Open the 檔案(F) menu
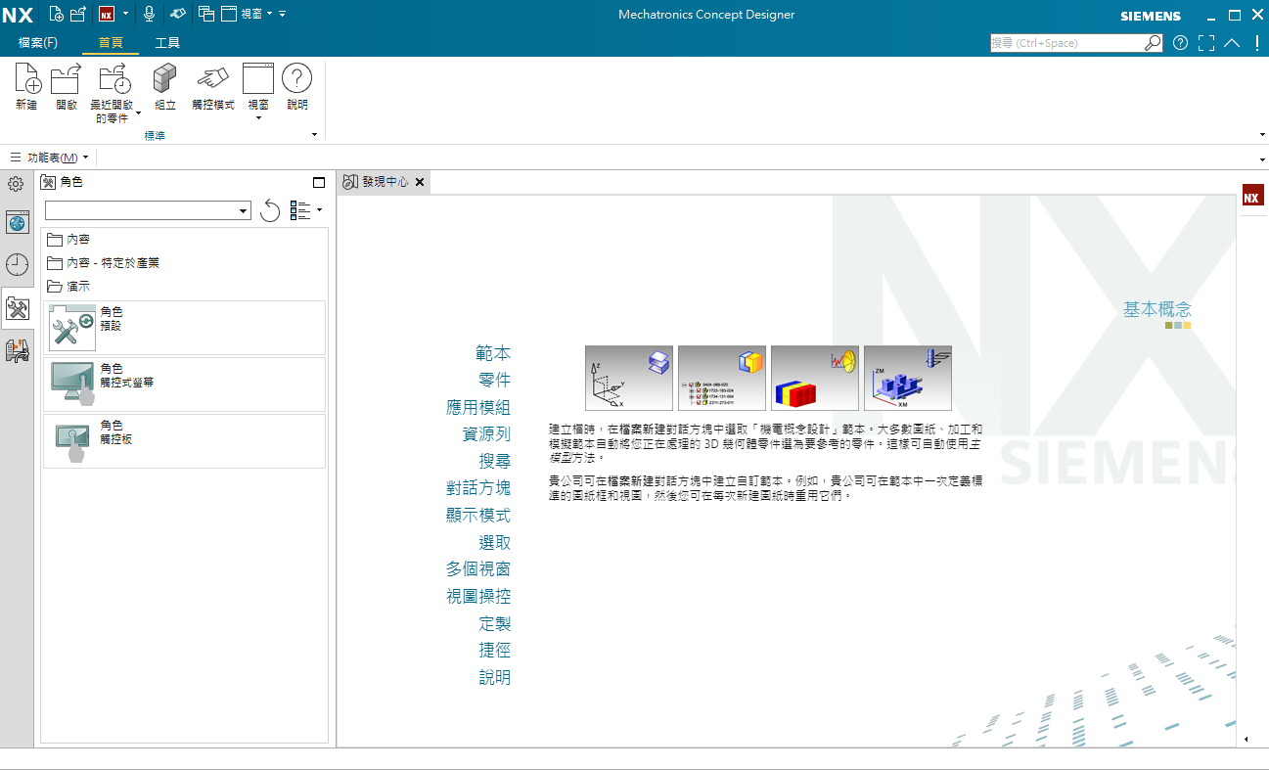The image size is (1269, 770). click(x=38, y=43)
